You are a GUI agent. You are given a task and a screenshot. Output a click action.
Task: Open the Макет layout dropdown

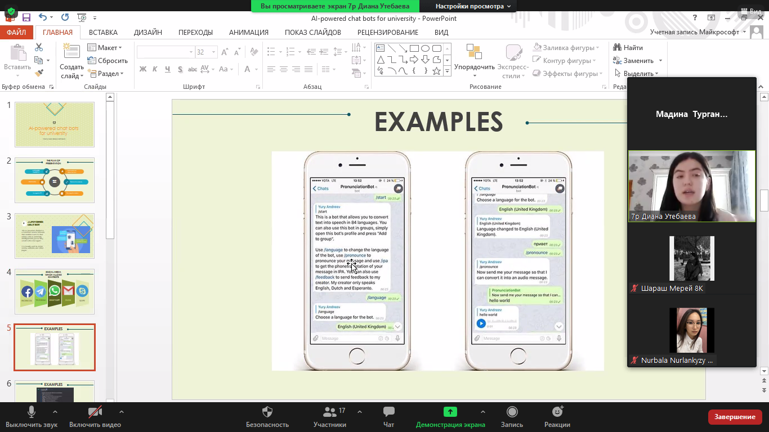click(x=105, y=48)
